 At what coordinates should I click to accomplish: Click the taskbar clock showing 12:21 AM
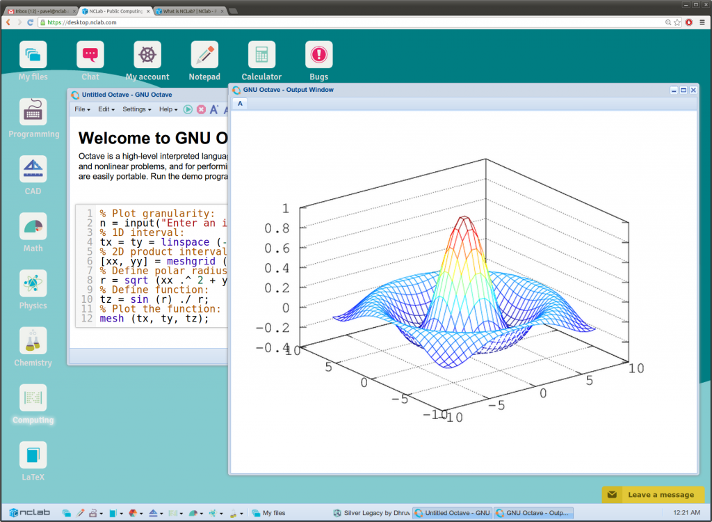coord(686,513)
